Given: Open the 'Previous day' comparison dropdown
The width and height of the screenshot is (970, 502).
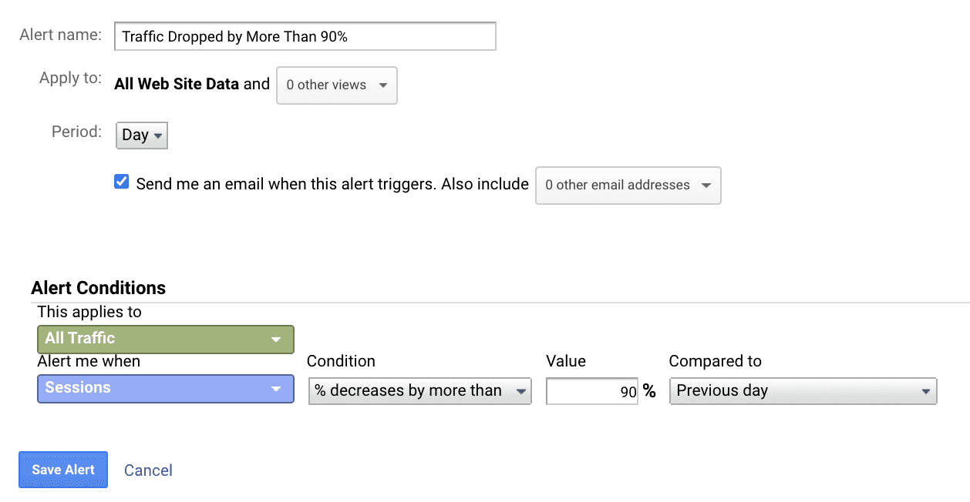Looking at the screenshot, I should point(803,391).
